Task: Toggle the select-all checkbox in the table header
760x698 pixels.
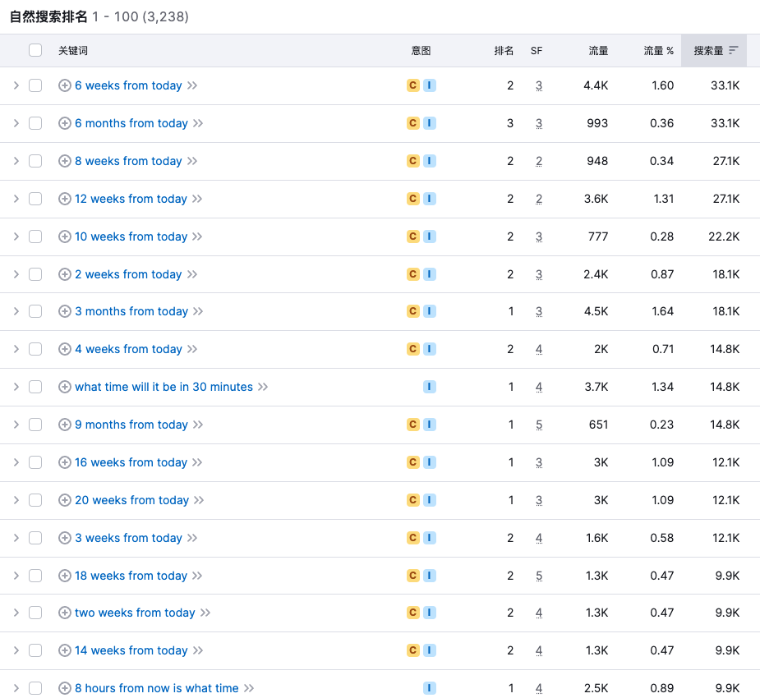Action: (35, 50)
